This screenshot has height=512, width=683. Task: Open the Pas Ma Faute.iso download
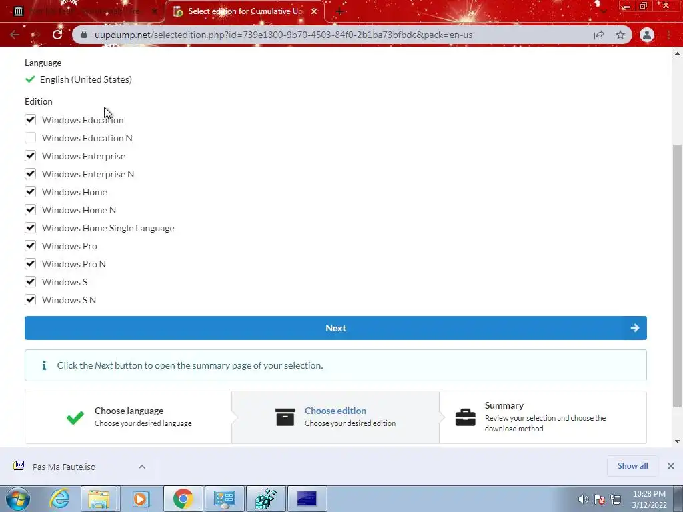pyautogui.click(x=64, y=467)
